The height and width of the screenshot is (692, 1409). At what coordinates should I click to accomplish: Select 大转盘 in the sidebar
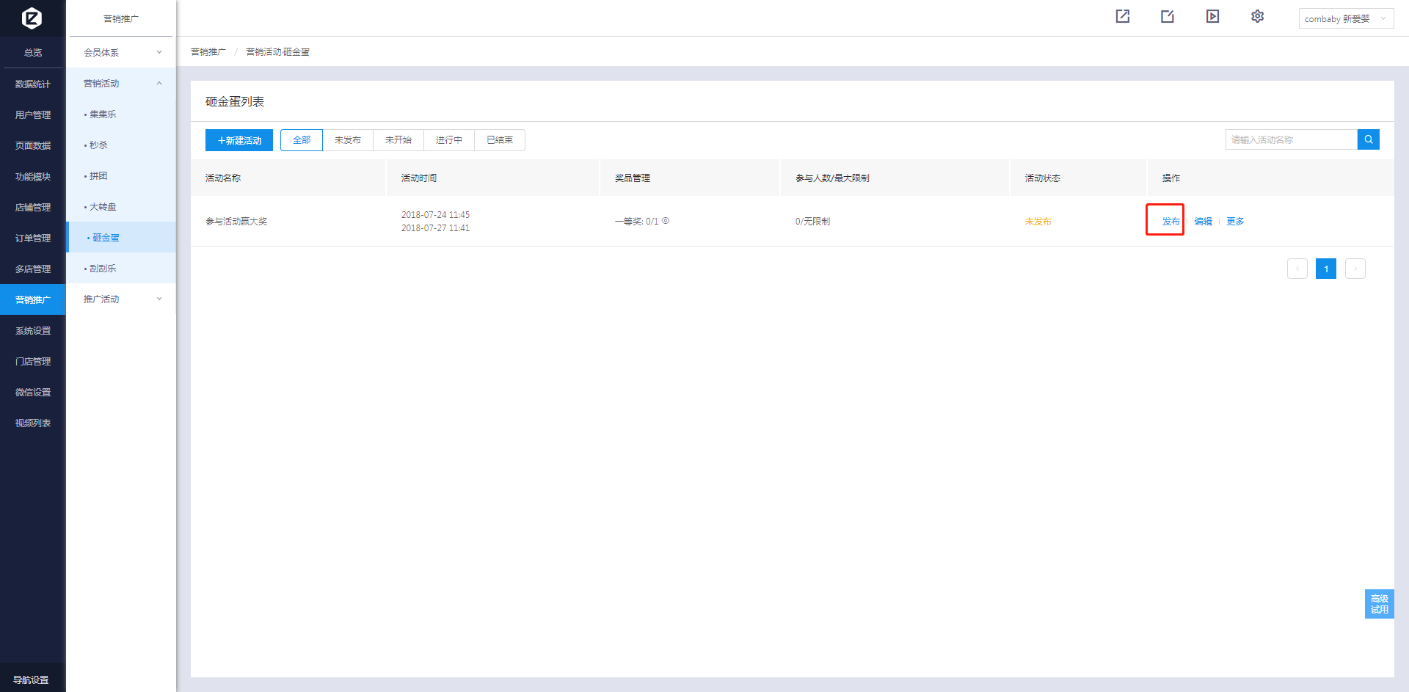[x=103, y=207]
